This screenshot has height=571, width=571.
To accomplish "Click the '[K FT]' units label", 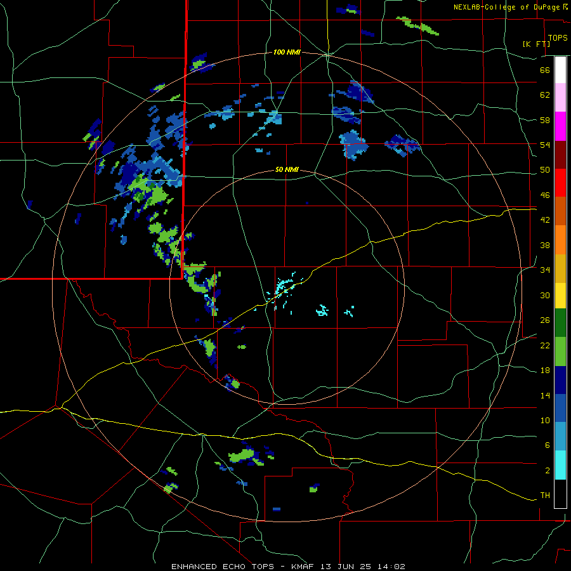I will coord(536,44).
